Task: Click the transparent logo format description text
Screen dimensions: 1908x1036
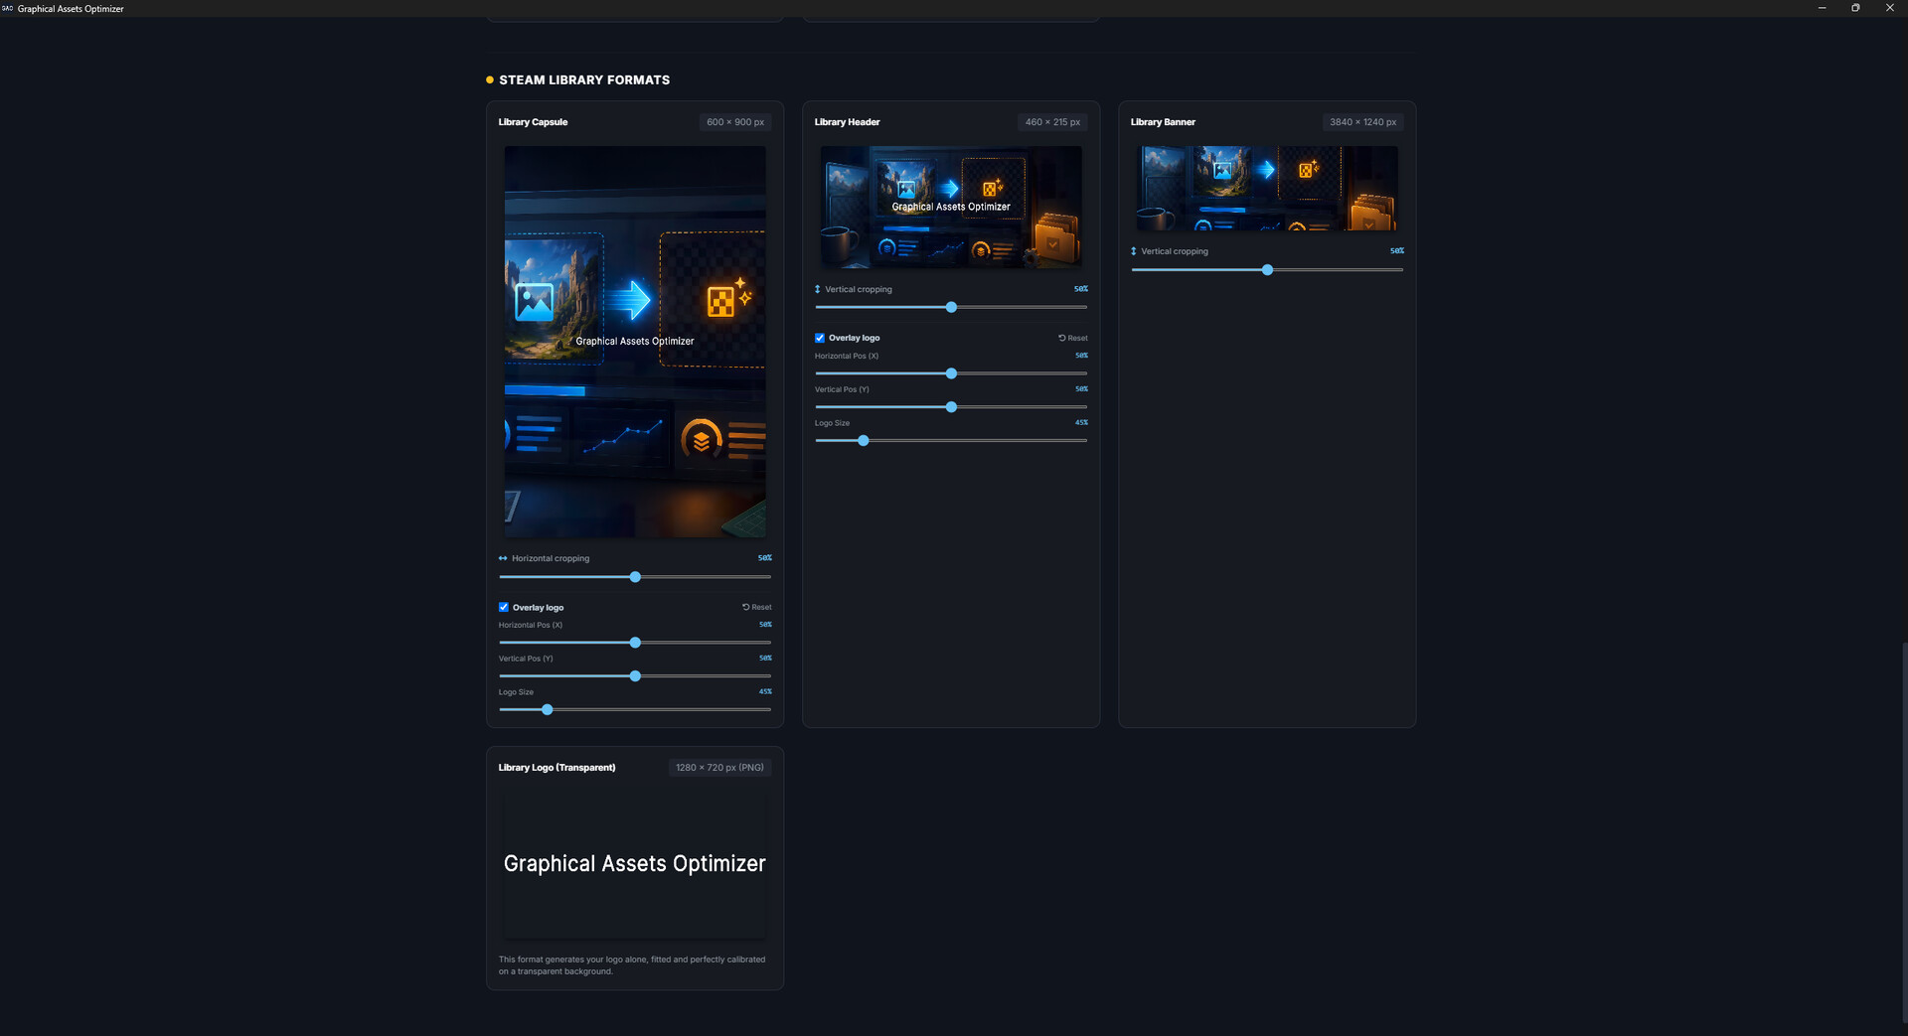Action: tap(632, 965)
